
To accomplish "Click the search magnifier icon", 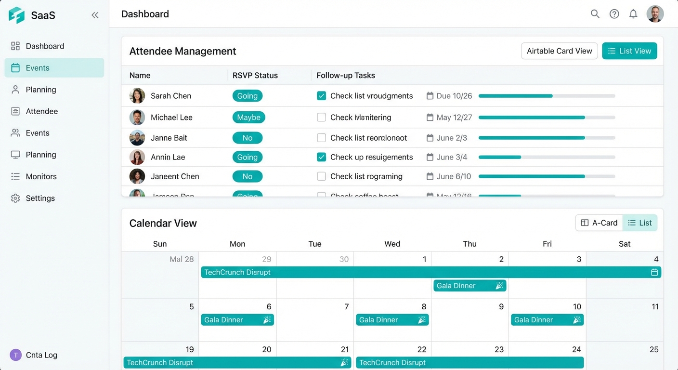I will point(595,14).
